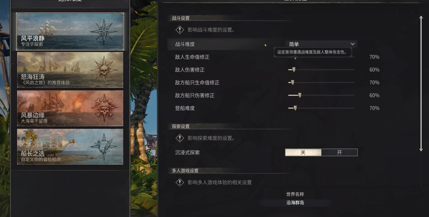429x217 pixels.
Task: Click the compass star icon on 风平浪静 card
Action: pyautogui.click(x=104, y=32)
